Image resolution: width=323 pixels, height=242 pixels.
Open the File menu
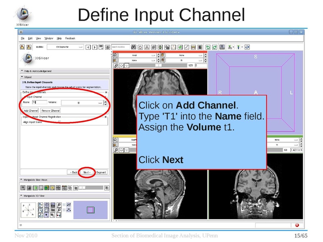(23, 38)
